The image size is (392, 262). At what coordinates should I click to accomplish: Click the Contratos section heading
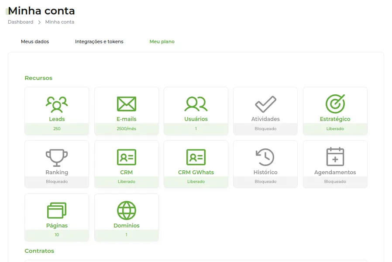click(39, 251)
